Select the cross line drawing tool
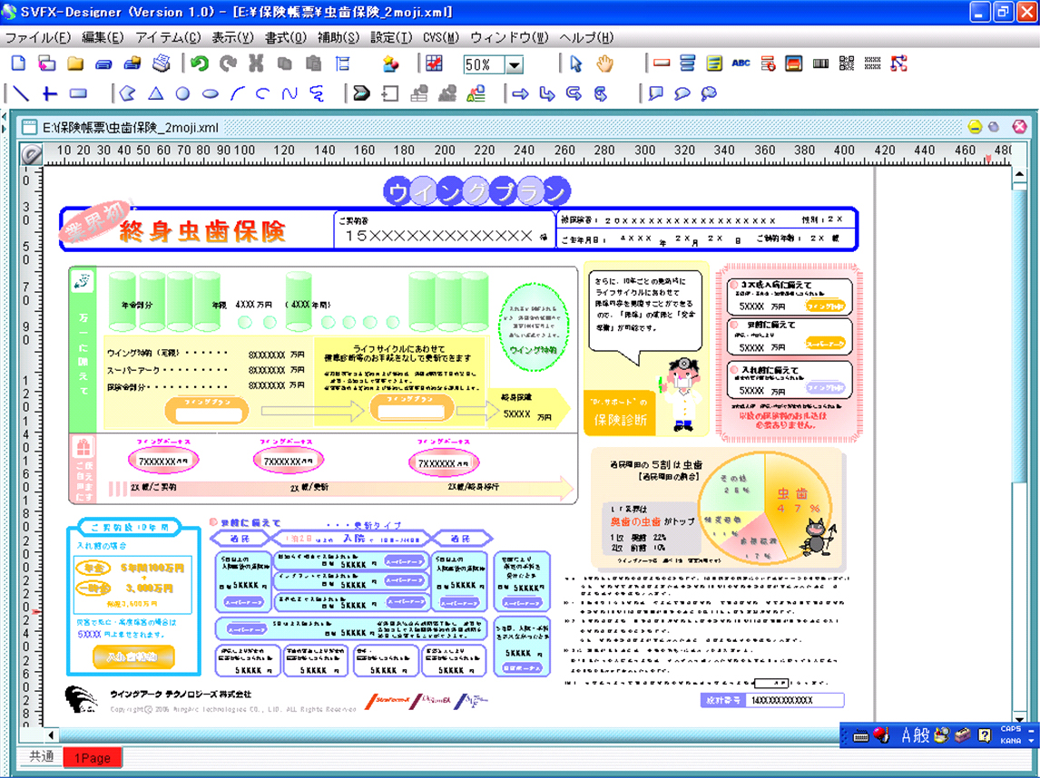Viewport: 1040px width, 778px height. [50, 93]
